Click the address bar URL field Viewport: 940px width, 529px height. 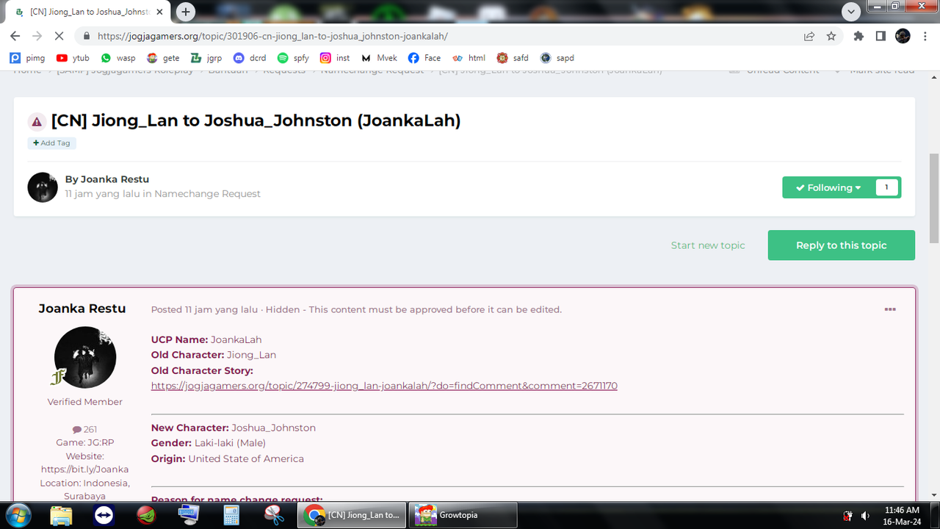[441, 36]
